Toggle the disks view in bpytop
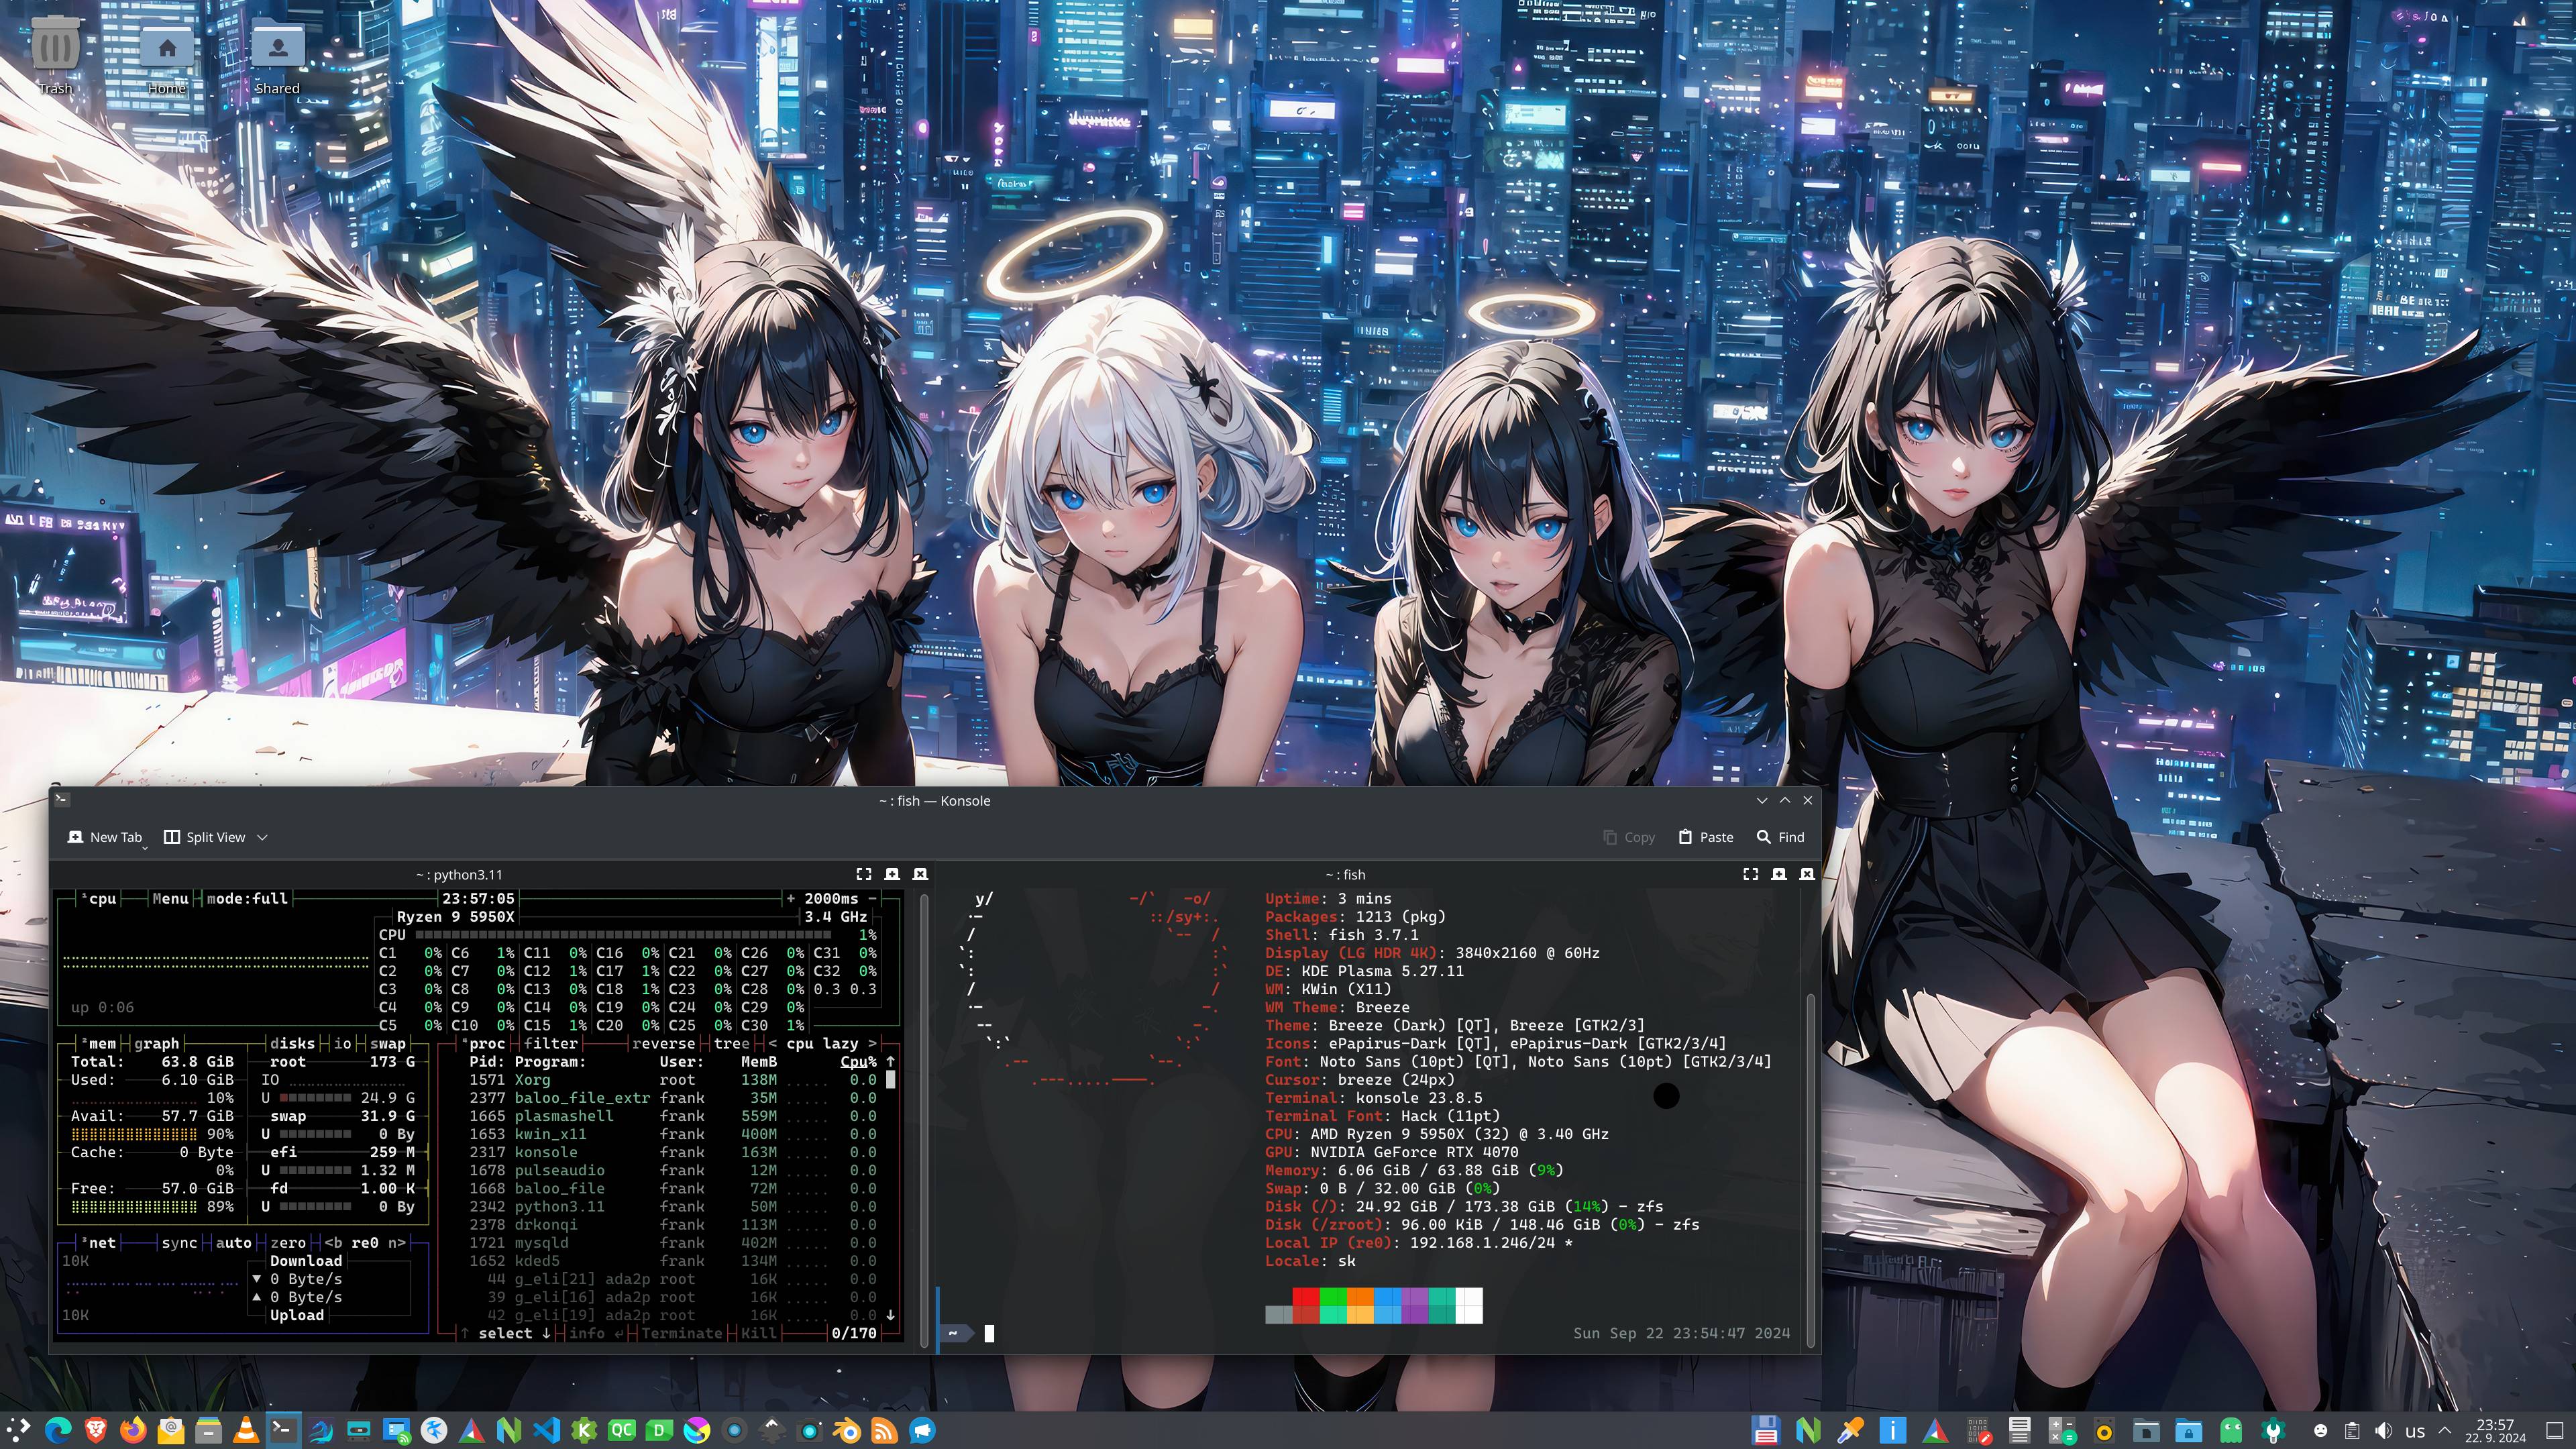The image size is (2576, 1449). [292, 1043]
